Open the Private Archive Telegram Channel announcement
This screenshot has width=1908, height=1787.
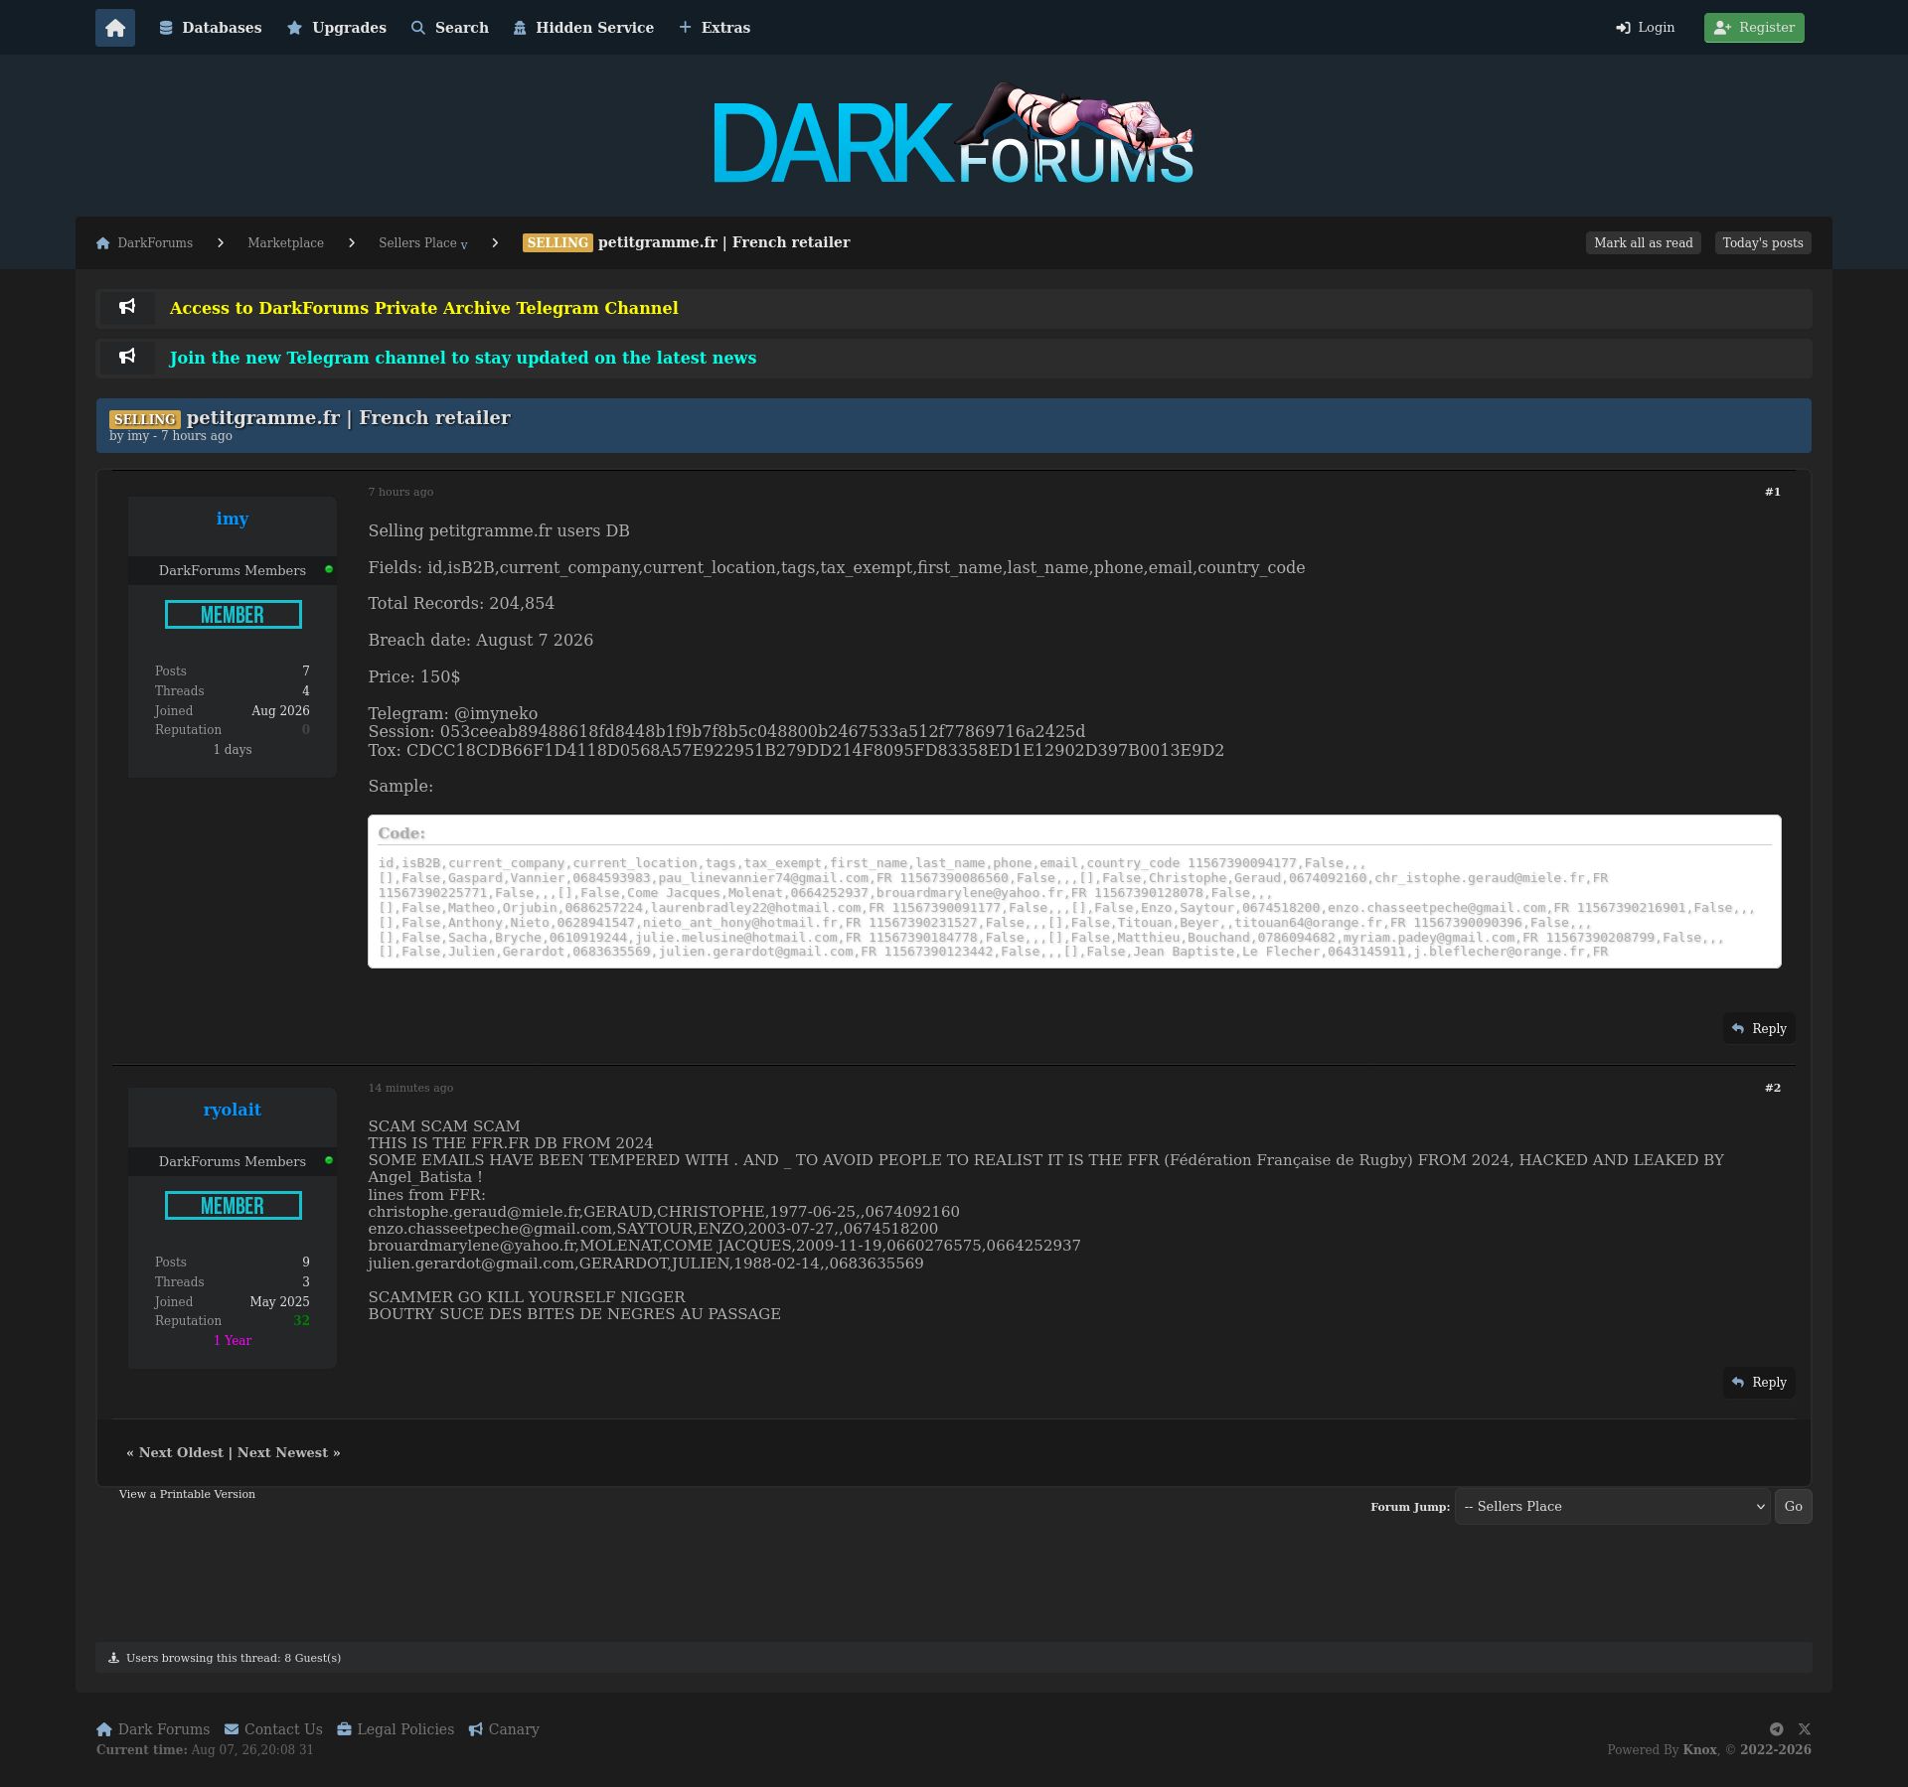(x=424, y=309)
